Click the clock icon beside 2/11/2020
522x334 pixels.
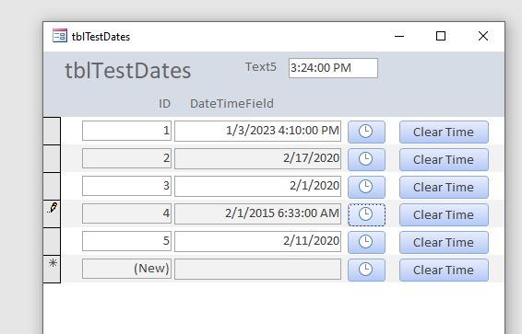click(366, 242)
